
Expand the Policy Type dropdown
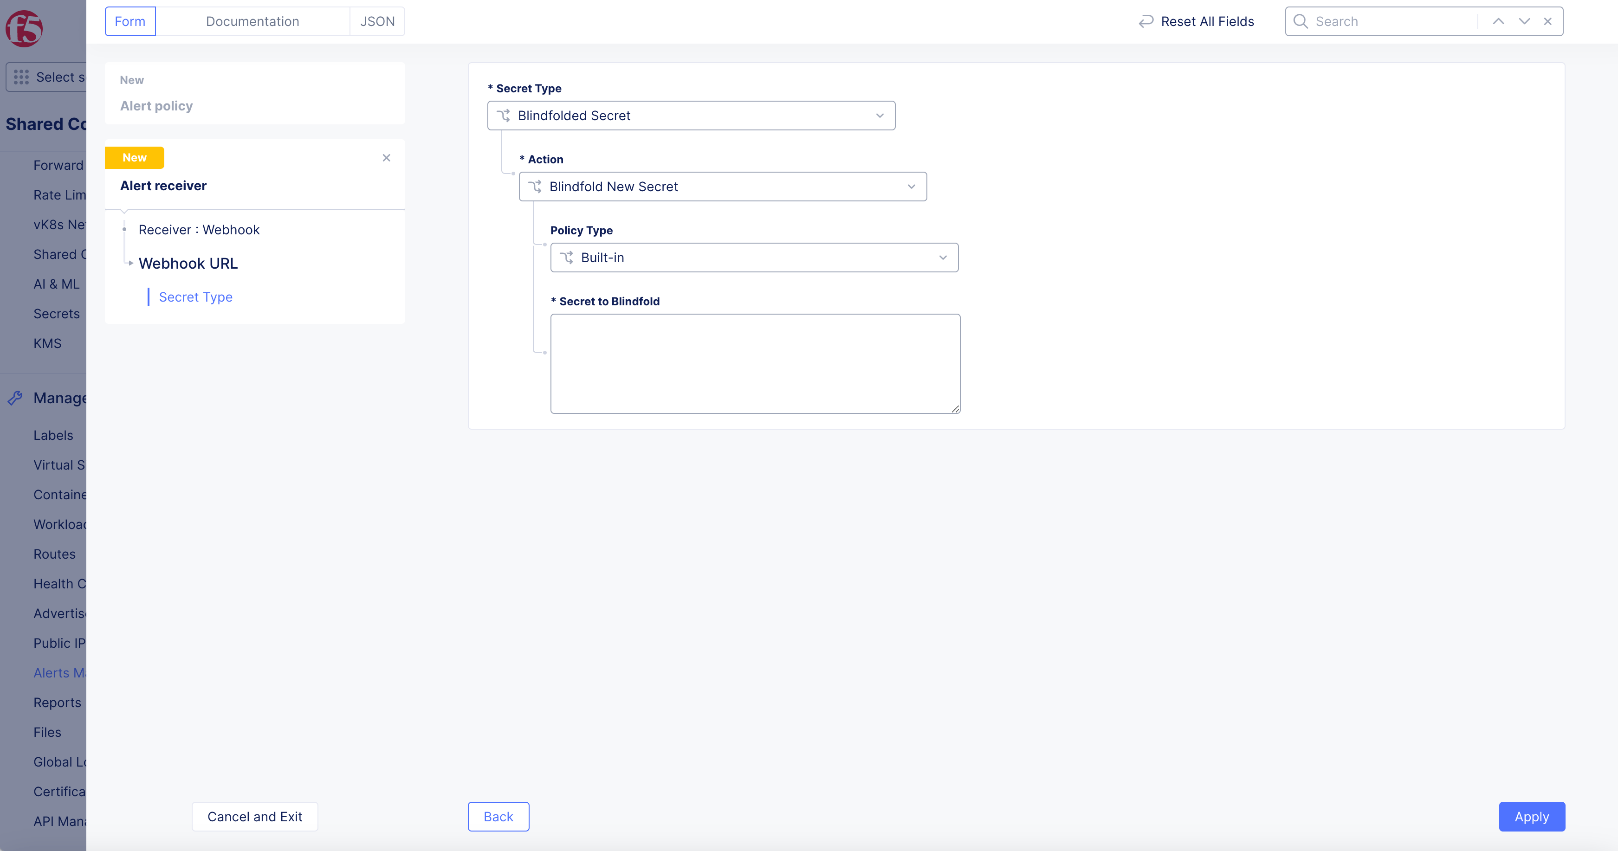[x=754, y=258]
